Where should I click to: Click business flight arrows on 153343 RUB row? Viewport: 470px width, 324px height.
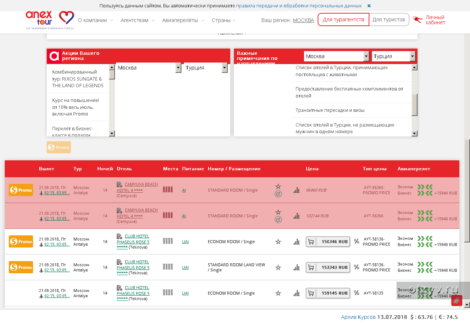pyautogui.click(x=425, y=270)
